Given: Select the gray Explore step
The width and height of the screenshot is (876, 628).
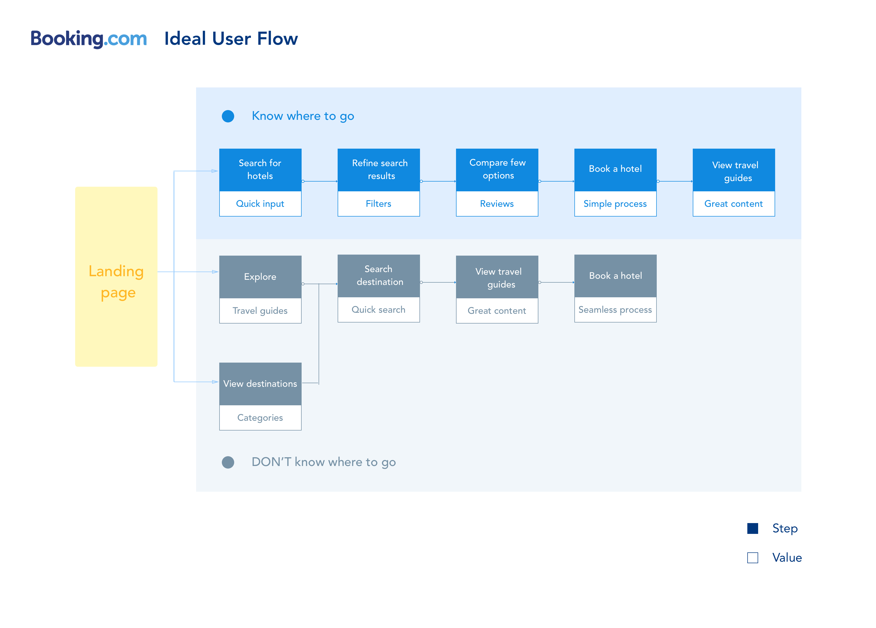Looking at the screenshot, I should pyautogui.click(x=260, y=277).
